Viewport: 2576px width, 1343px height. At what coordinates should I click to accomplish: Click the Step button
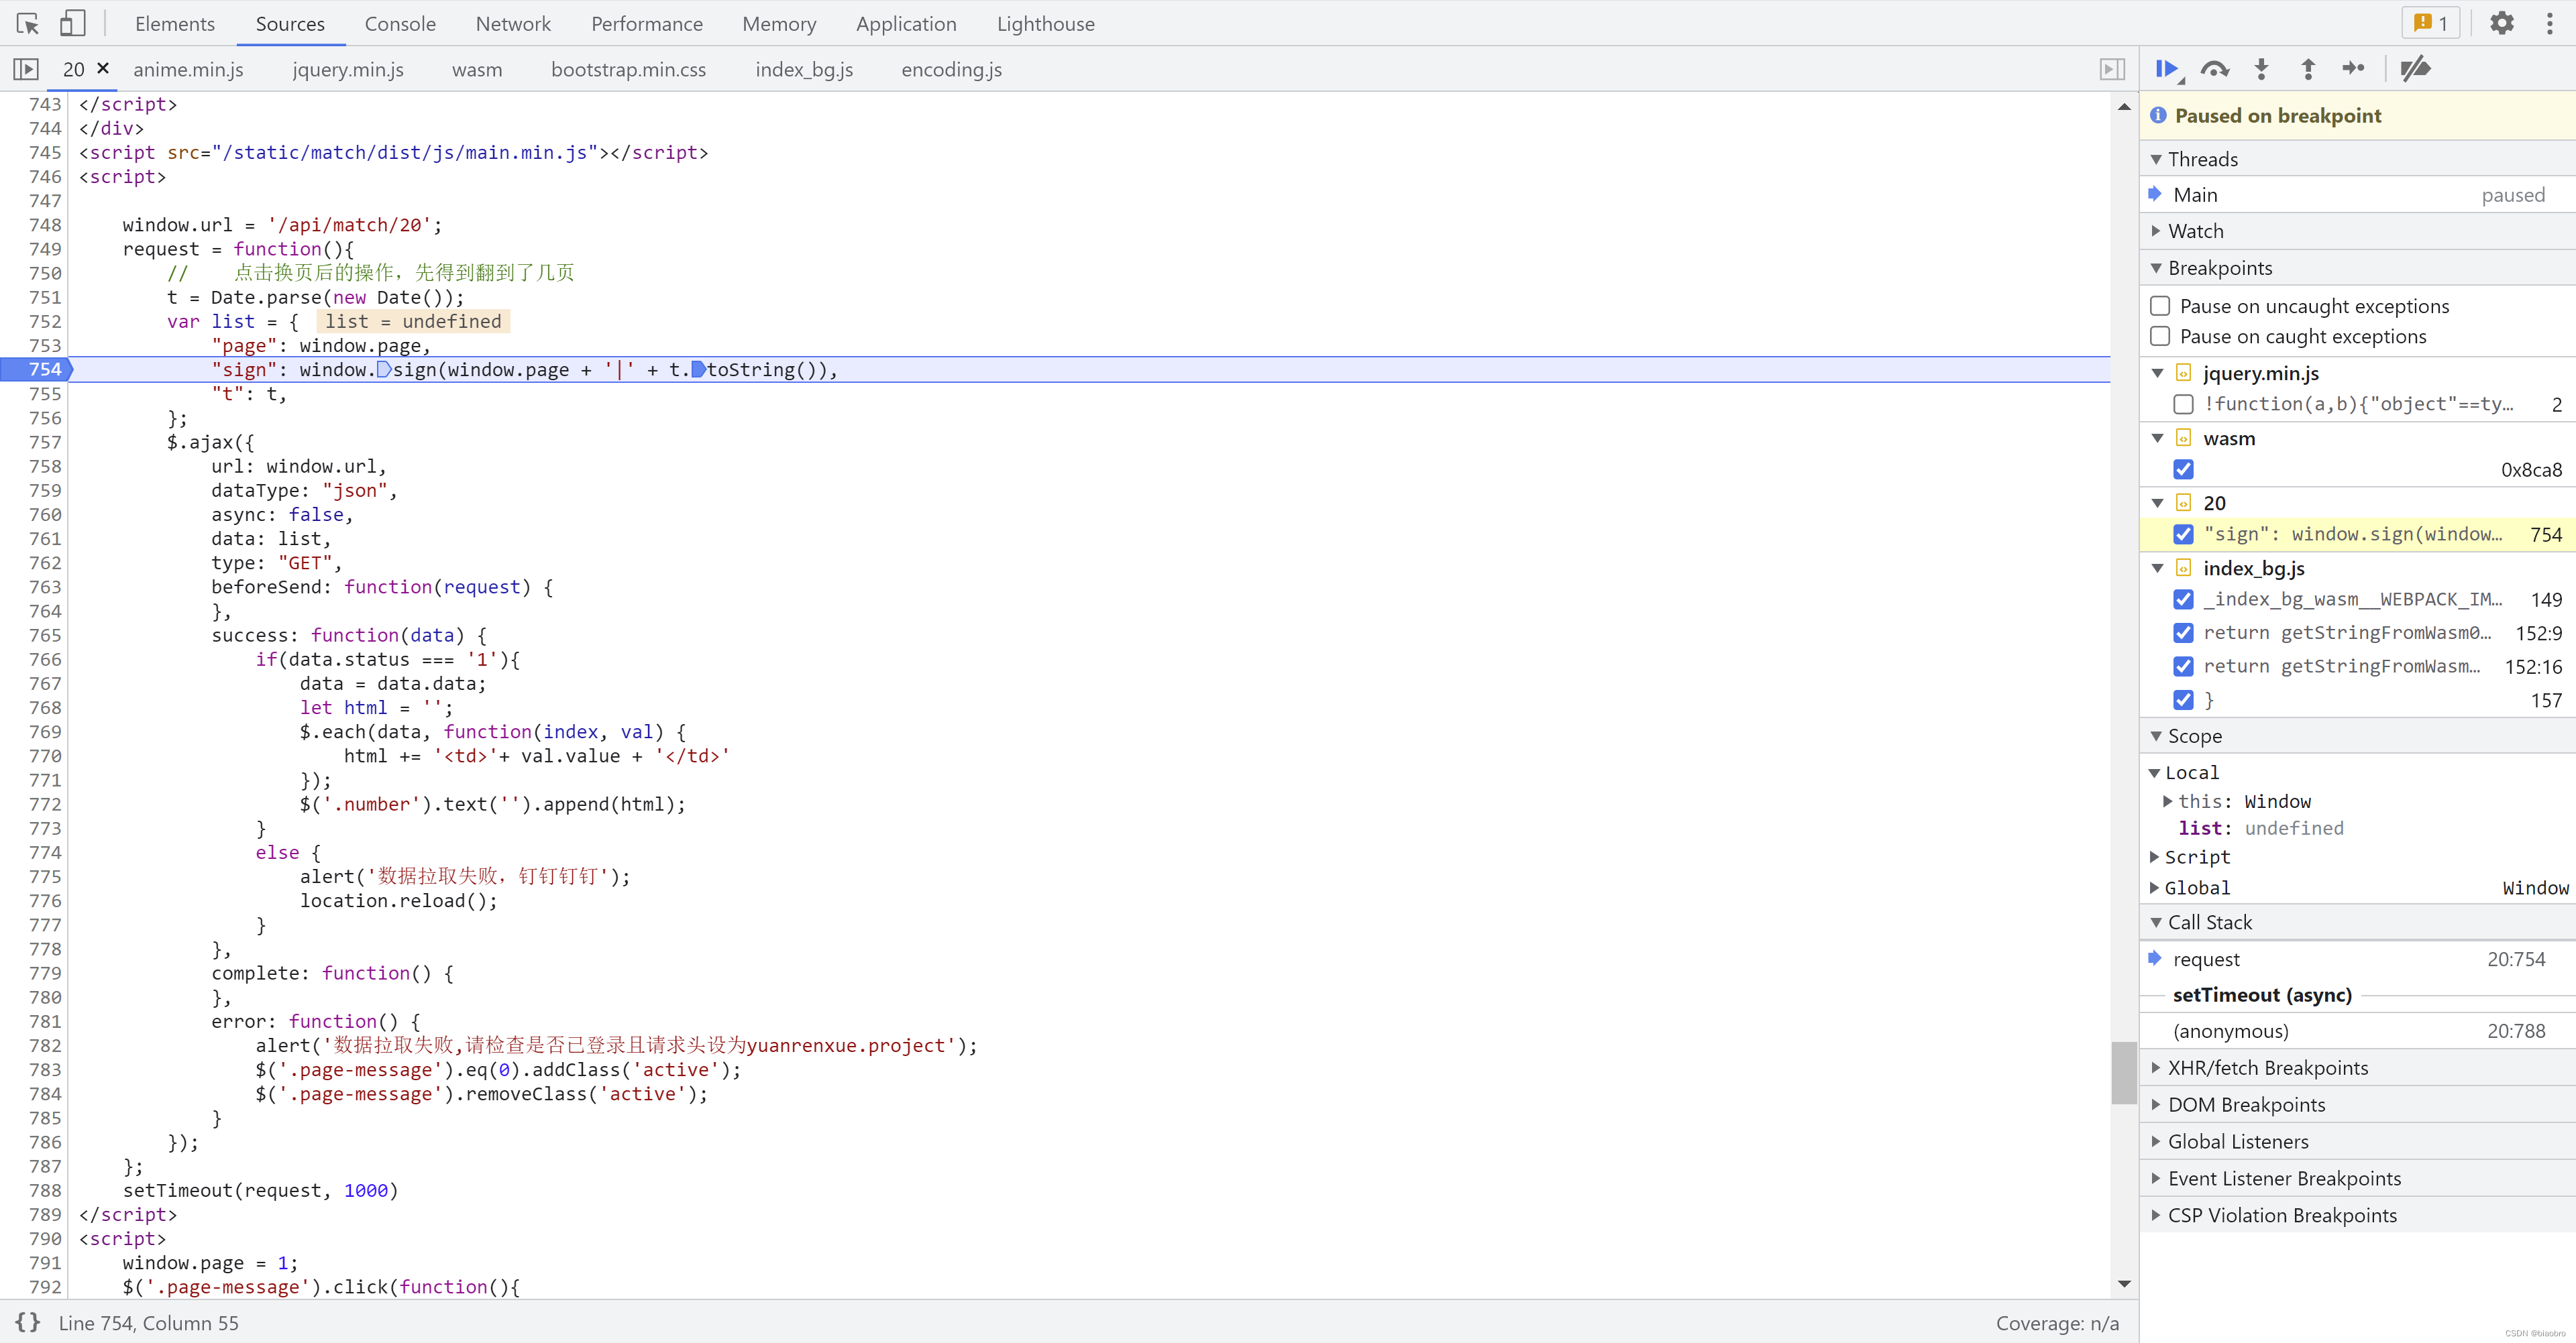[x=2353, y=69]
